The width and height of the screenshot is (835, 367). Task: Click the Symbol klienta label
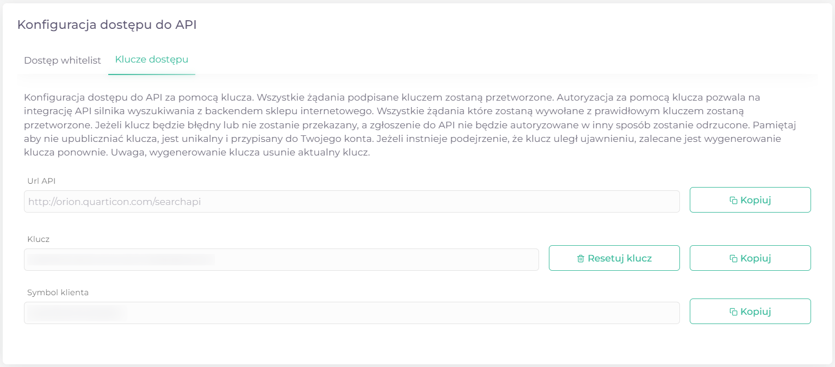click(x=58, y=293)
